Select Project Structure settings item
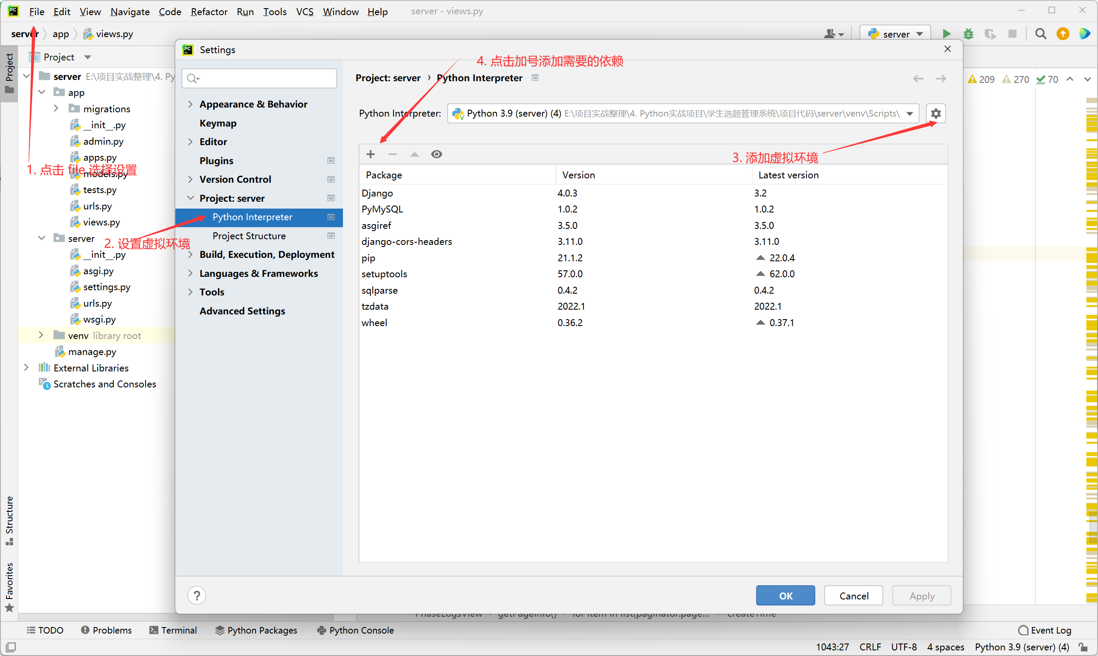The height and width of the screenshot is (656, 1098). tap(249, 236)
